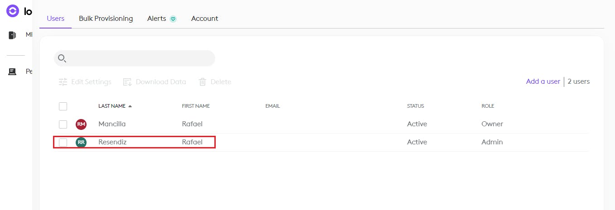Click the Add a user link
The width and height of the screenshot is (615, 210).
[x=543, y=81]
